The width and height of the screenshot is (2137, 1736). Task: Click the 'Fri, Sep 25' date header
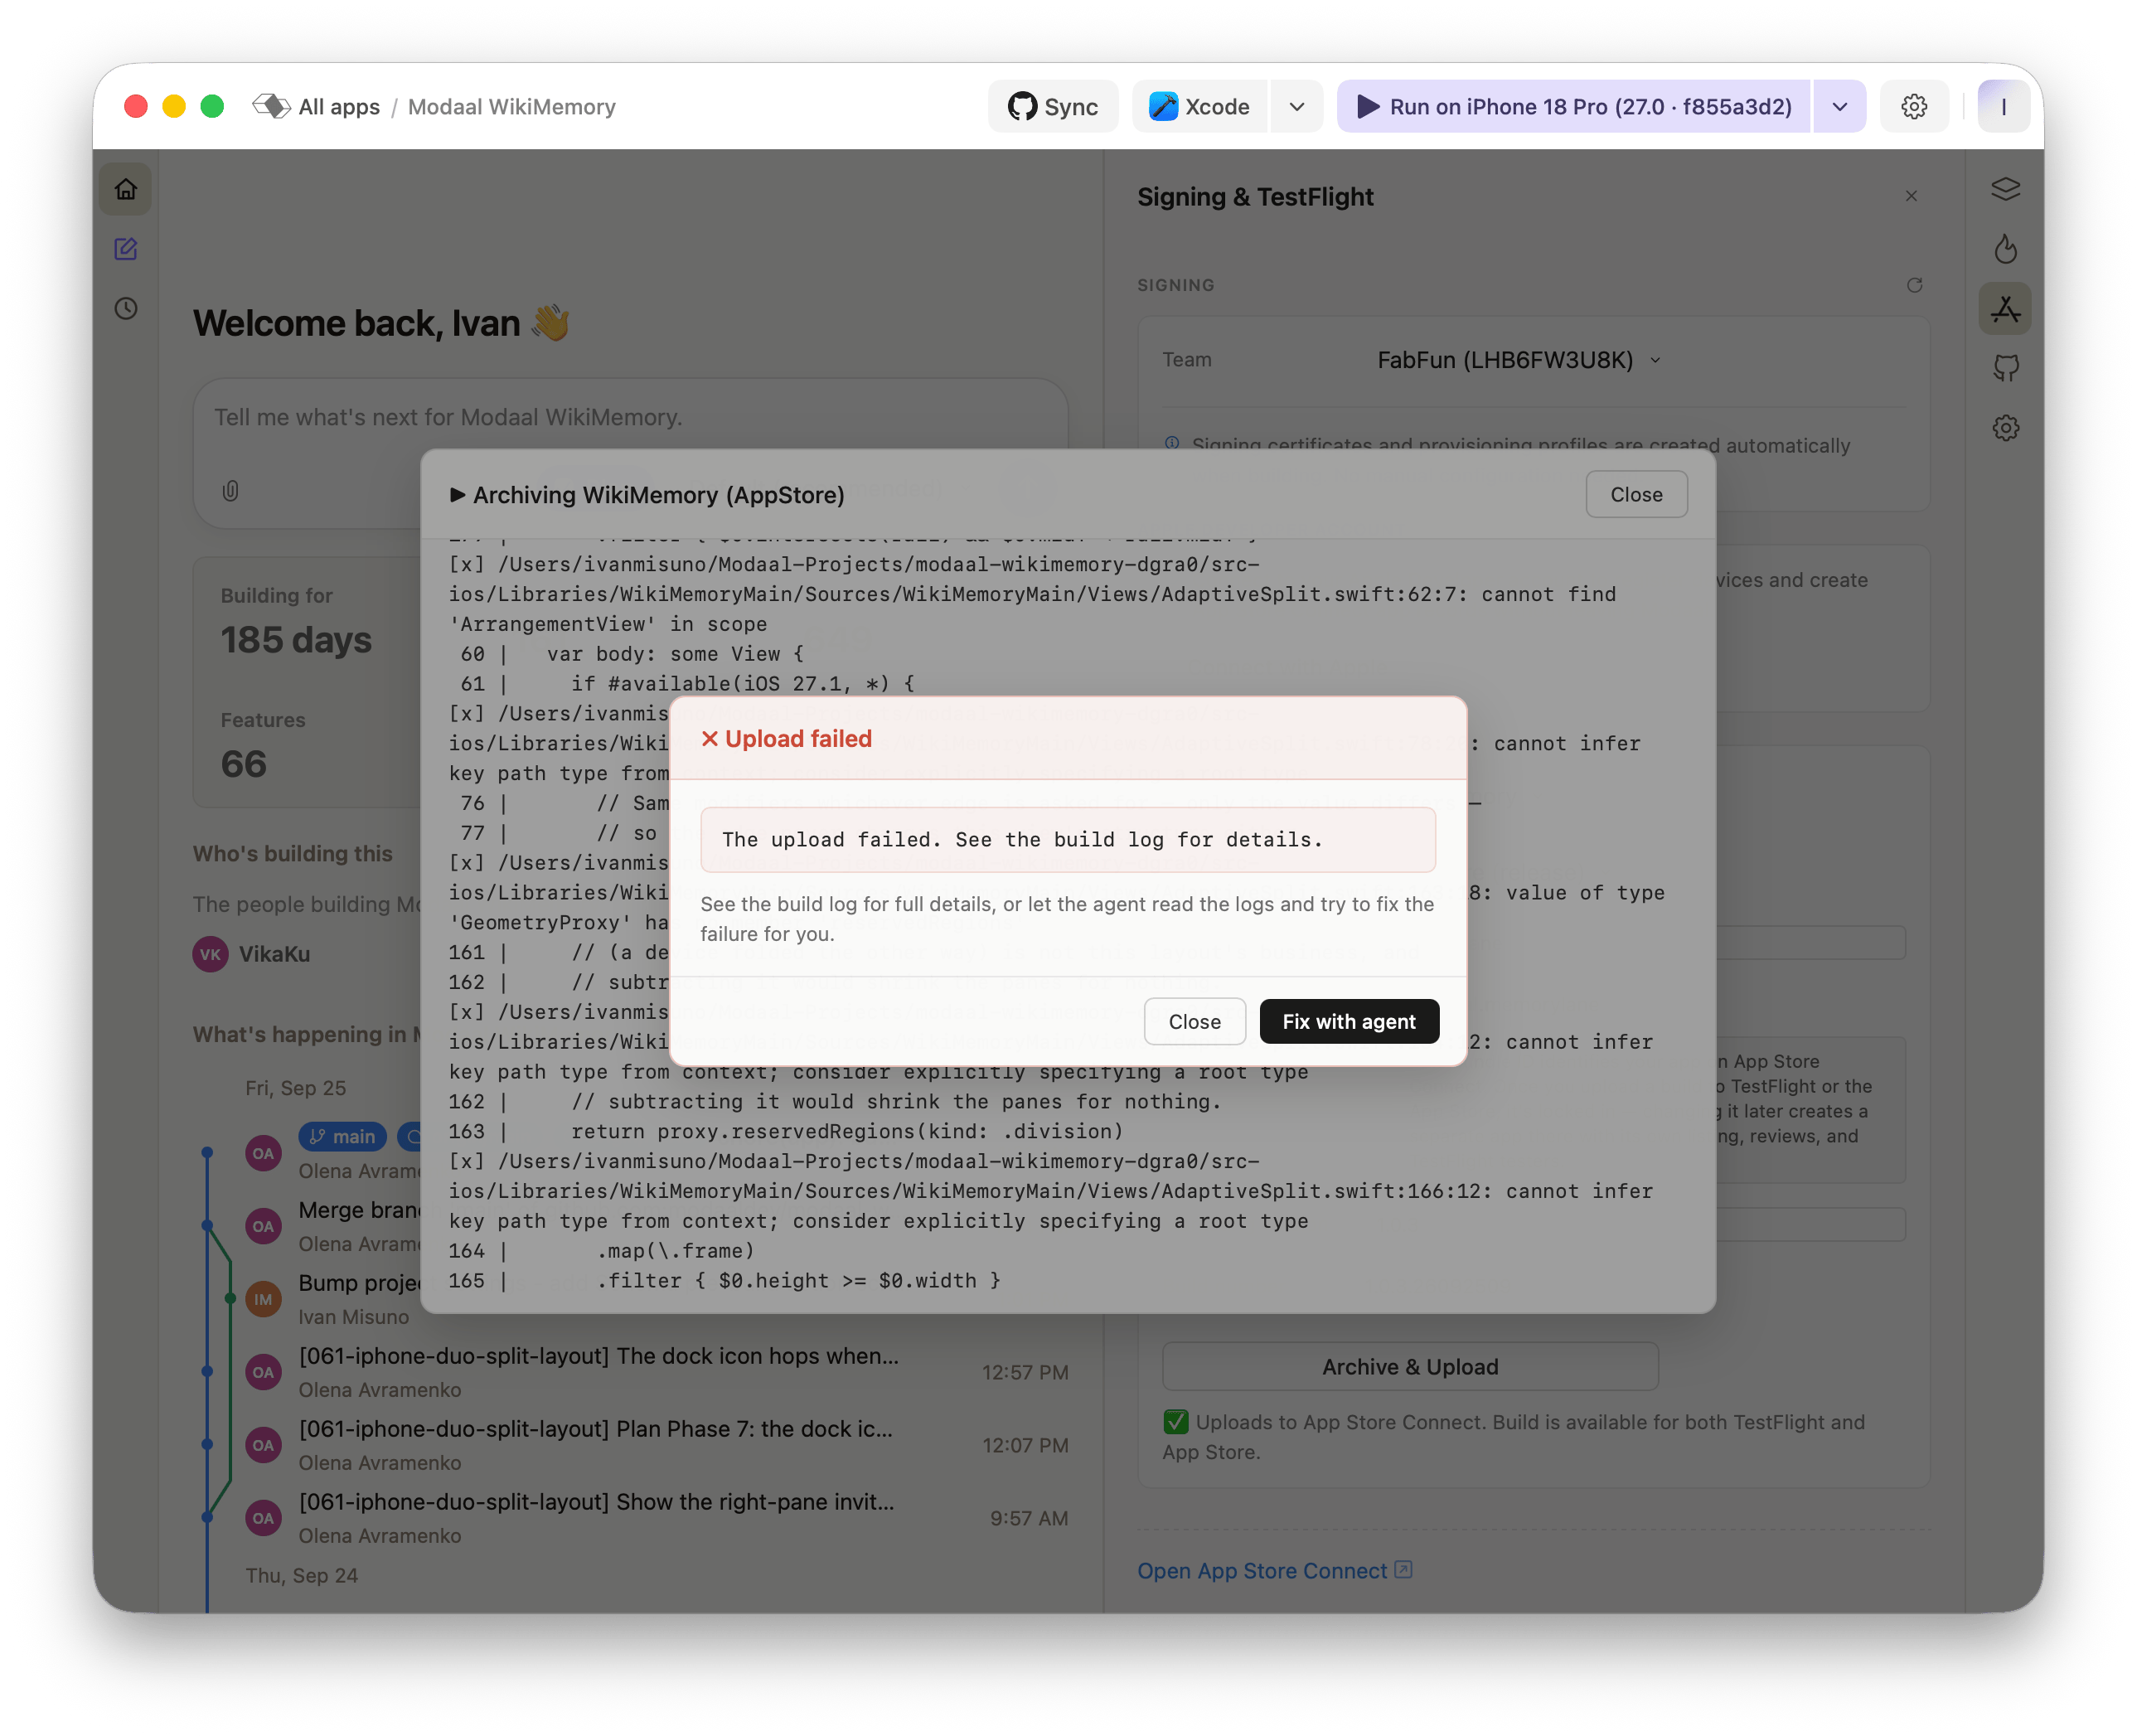click(x=296, y=1088)
